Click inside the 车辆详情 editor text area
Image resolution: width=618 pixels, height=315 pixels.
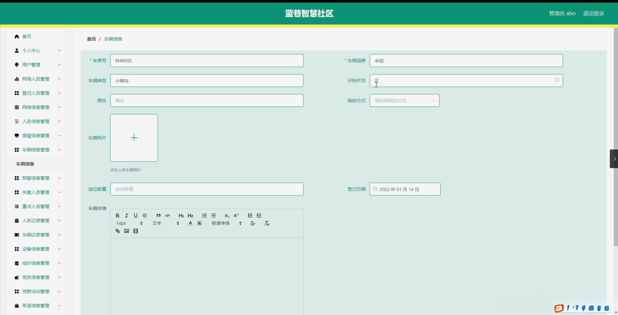[207, 276]
